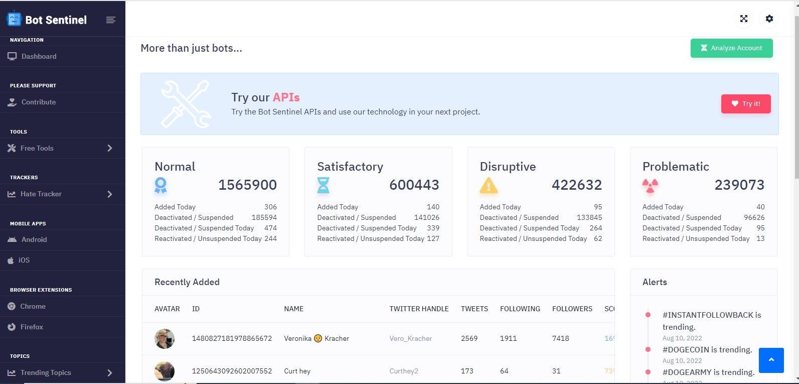This screenshot has height=384, width=799.
Task: Open the Contribute menu item
Action: coord(63,102)
